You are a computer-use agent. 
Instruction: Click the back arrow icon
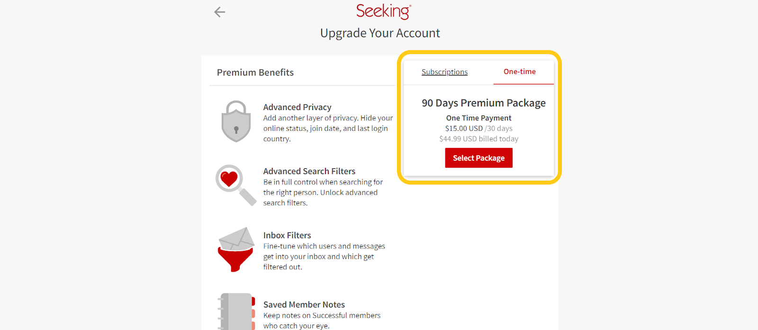(x=219, y=12)
